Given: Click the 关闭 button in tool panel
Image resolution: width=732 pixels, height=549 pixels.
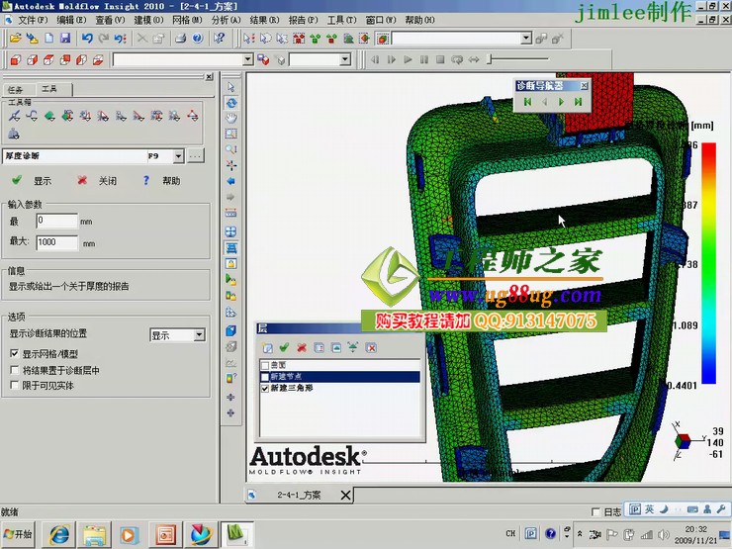Looking at the screenshot, I should 97,181.
